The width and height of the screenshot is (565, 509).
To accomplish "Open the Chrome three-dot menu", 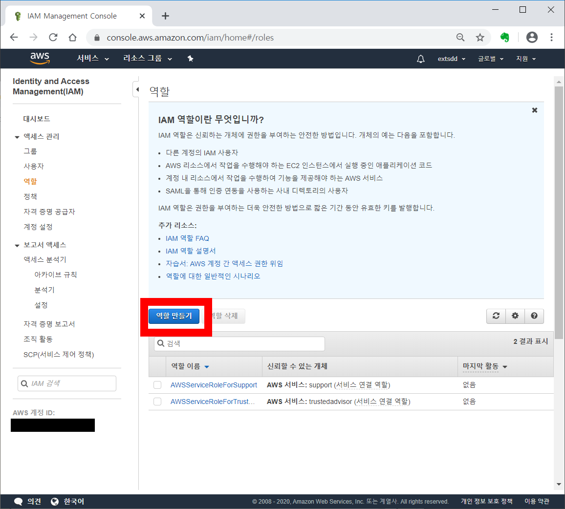I will 551,38.
